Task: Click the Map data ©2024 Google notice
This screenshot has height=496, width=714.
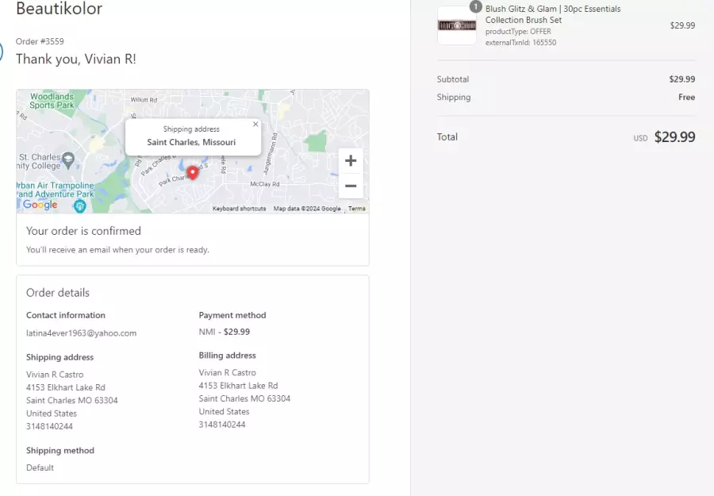Action: 307,209
